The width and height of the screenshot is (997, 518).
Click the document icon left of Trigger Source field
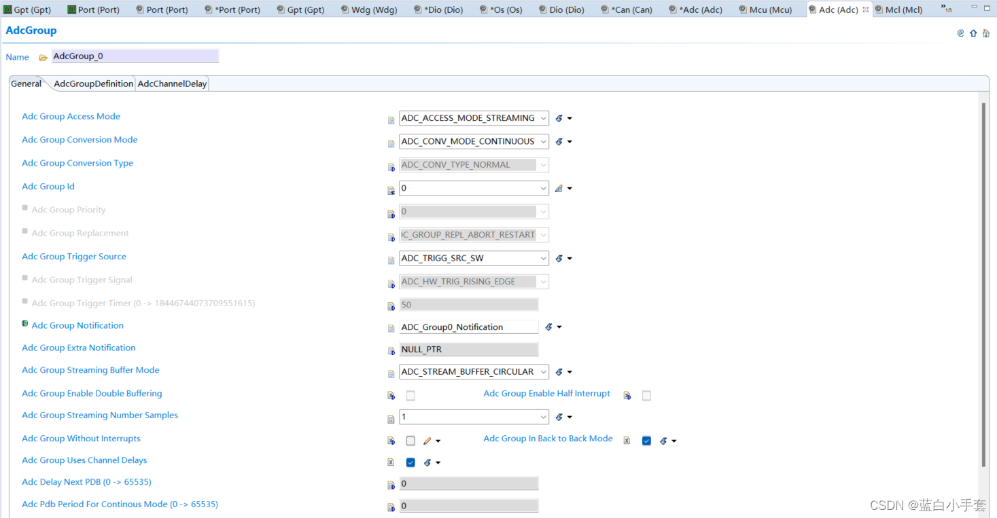click(391, 261)
